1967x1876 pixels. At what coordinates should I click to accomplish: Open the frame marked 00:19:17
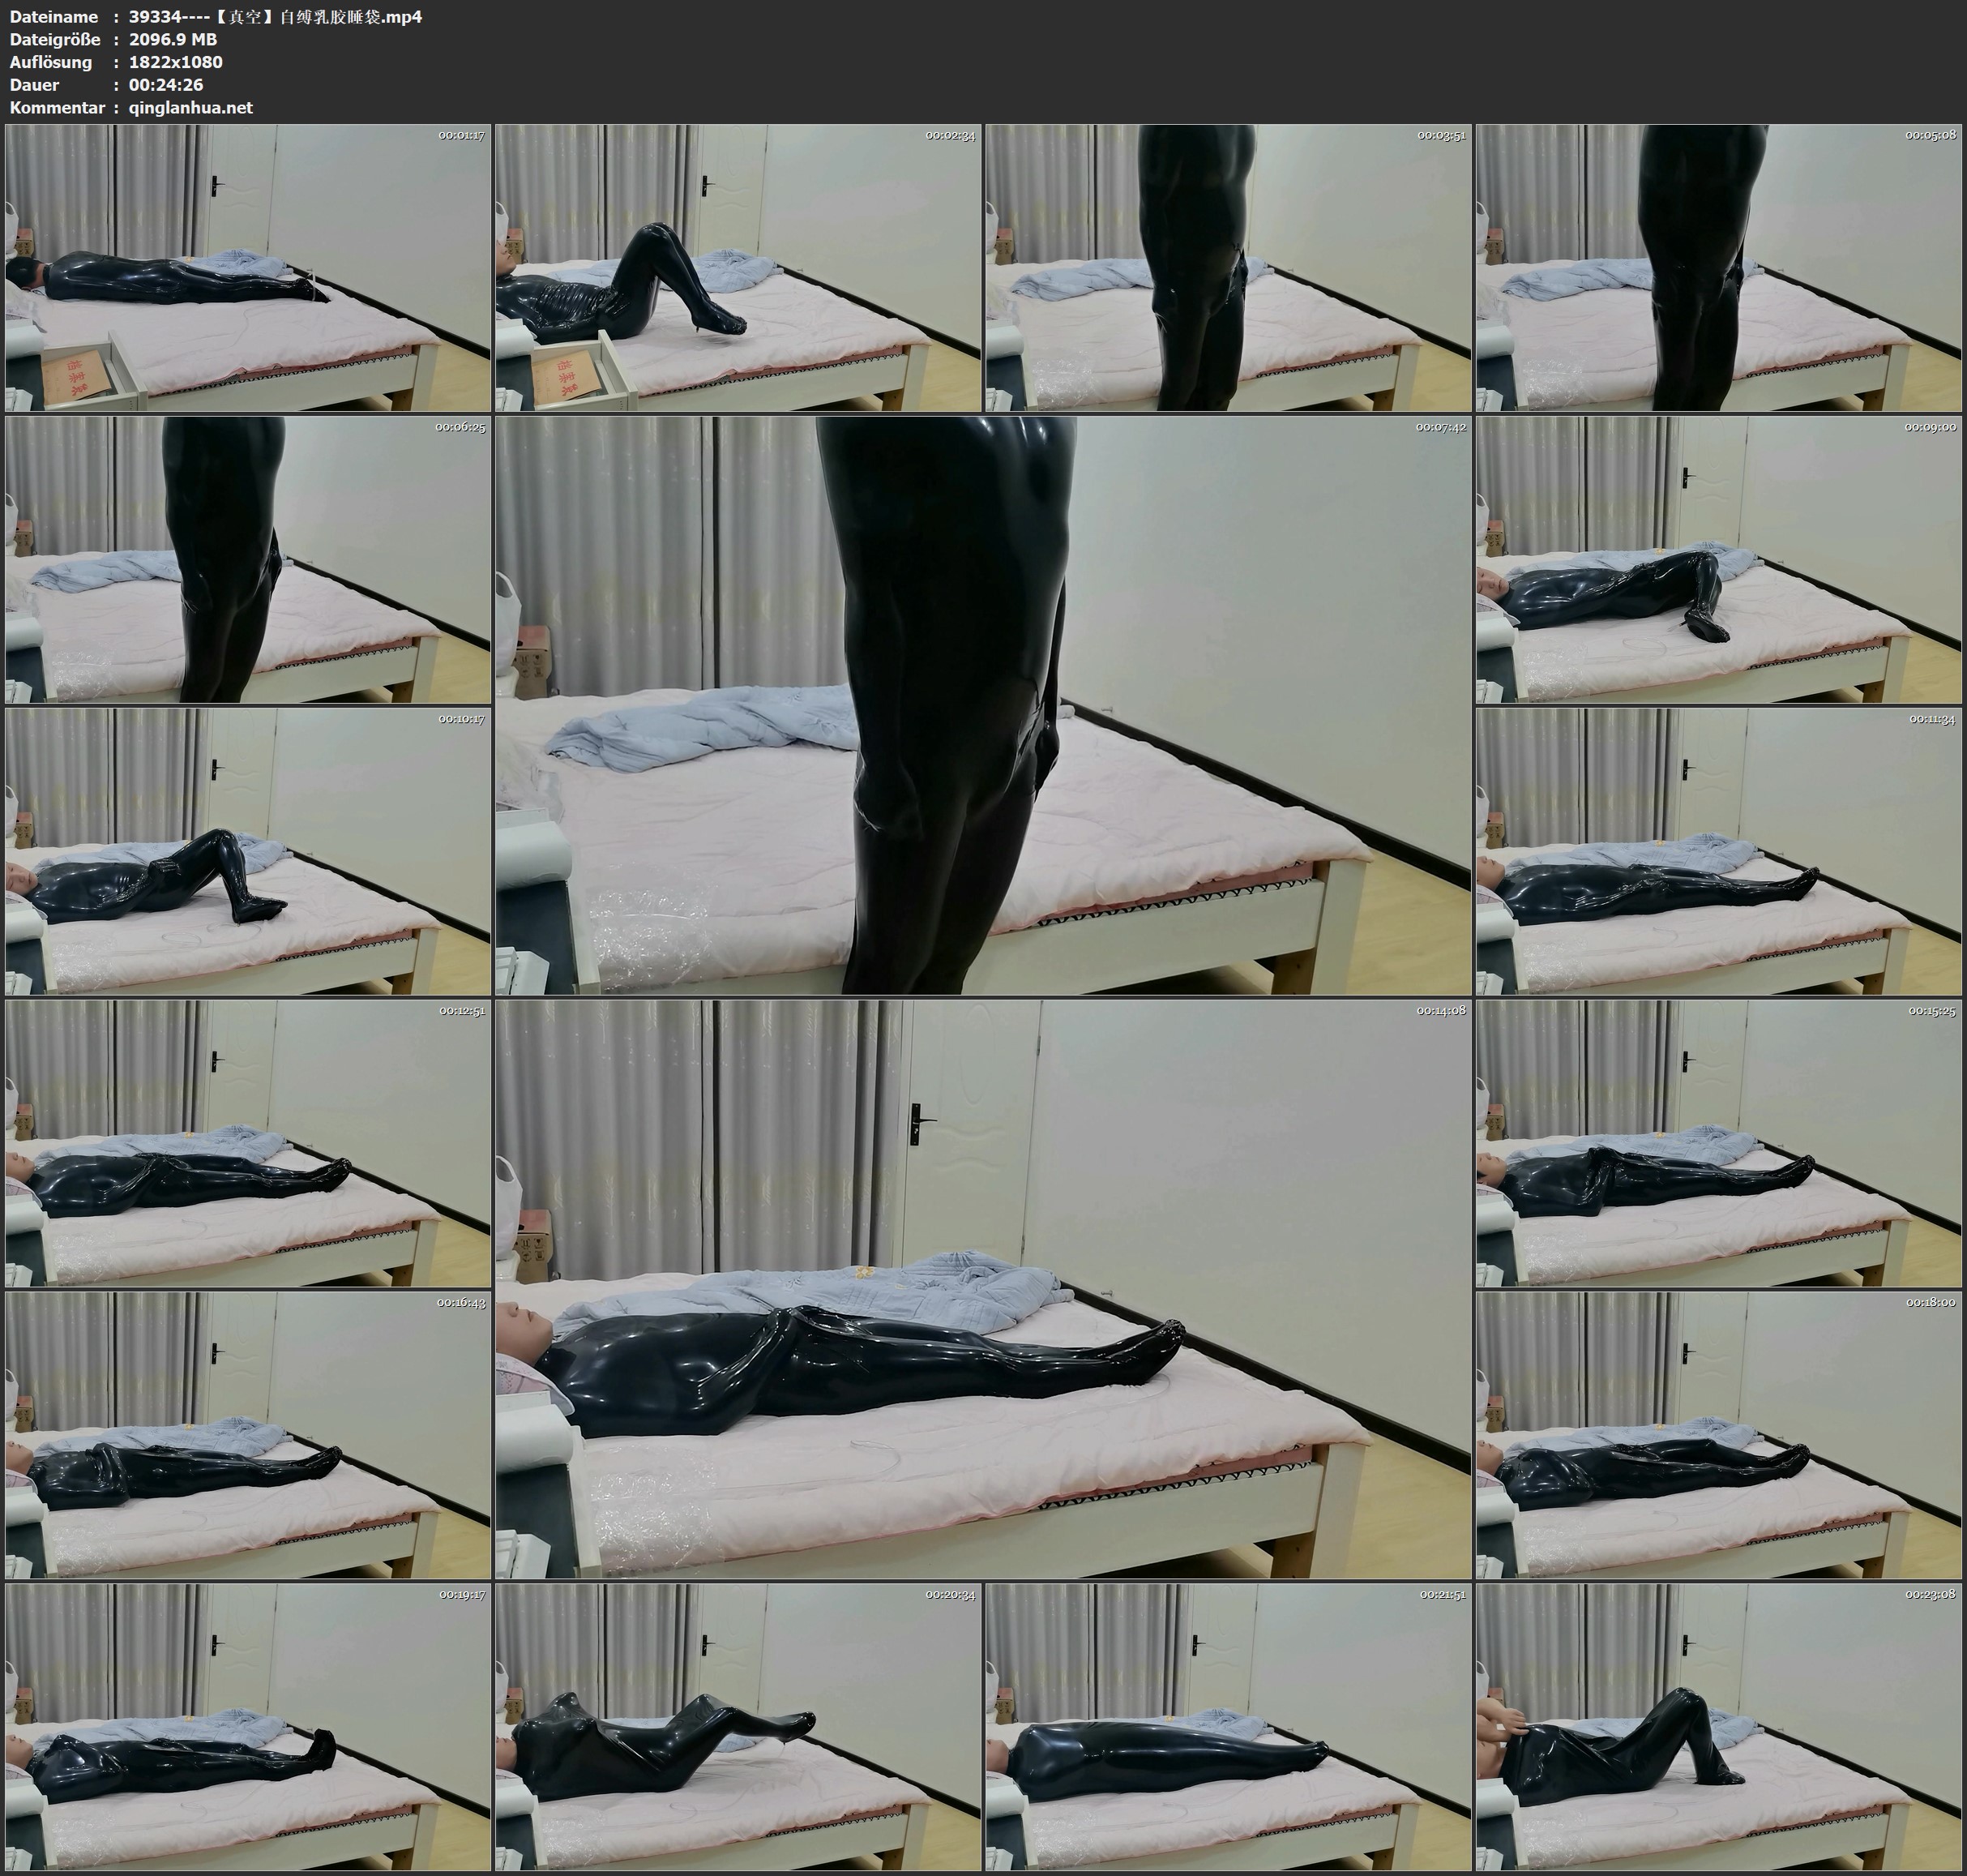point(248,1727)
